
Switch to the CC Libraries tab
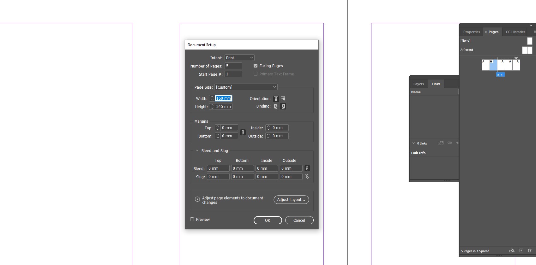(x=515, y=32)
